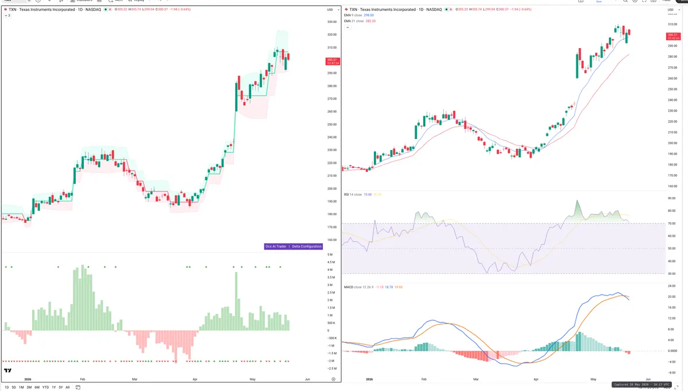Select the 1D time range
This screenshot has width=688, height=391.
tap(6, 388)
